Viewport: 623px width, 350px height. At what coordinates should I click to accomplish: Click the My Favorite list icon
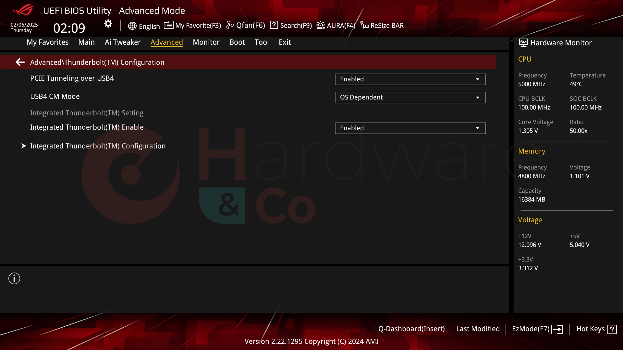[168, 25]
